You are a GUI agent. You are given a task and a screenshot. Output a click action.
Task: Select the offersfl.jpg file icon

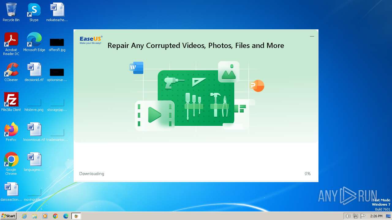[57, 44]
